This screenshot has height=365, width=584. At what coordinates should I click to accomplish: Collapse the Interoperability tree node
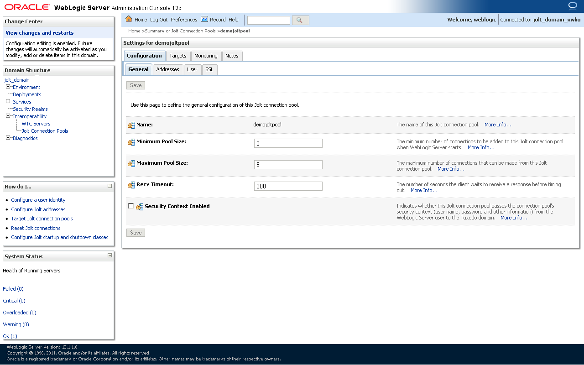tap(8, 116)
